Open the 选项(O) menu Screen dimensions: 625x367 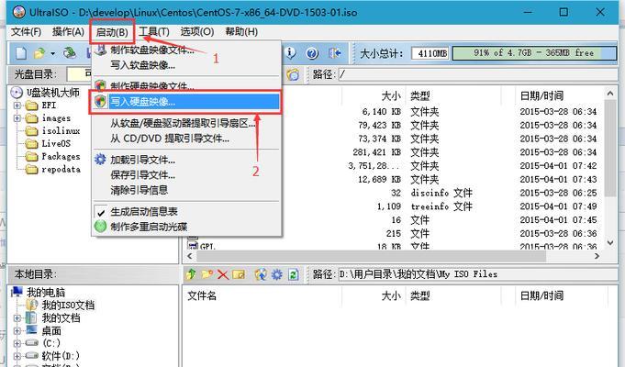(x=197, y=32)
